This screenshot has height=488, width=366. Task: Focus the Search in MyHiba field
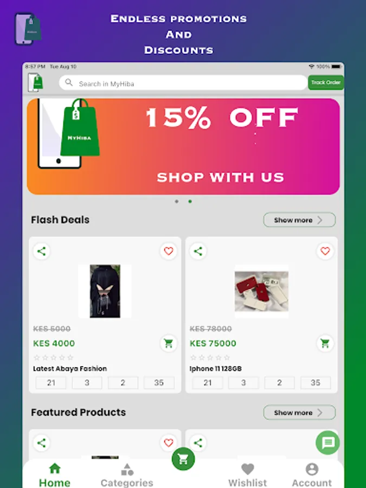point(183,83)
